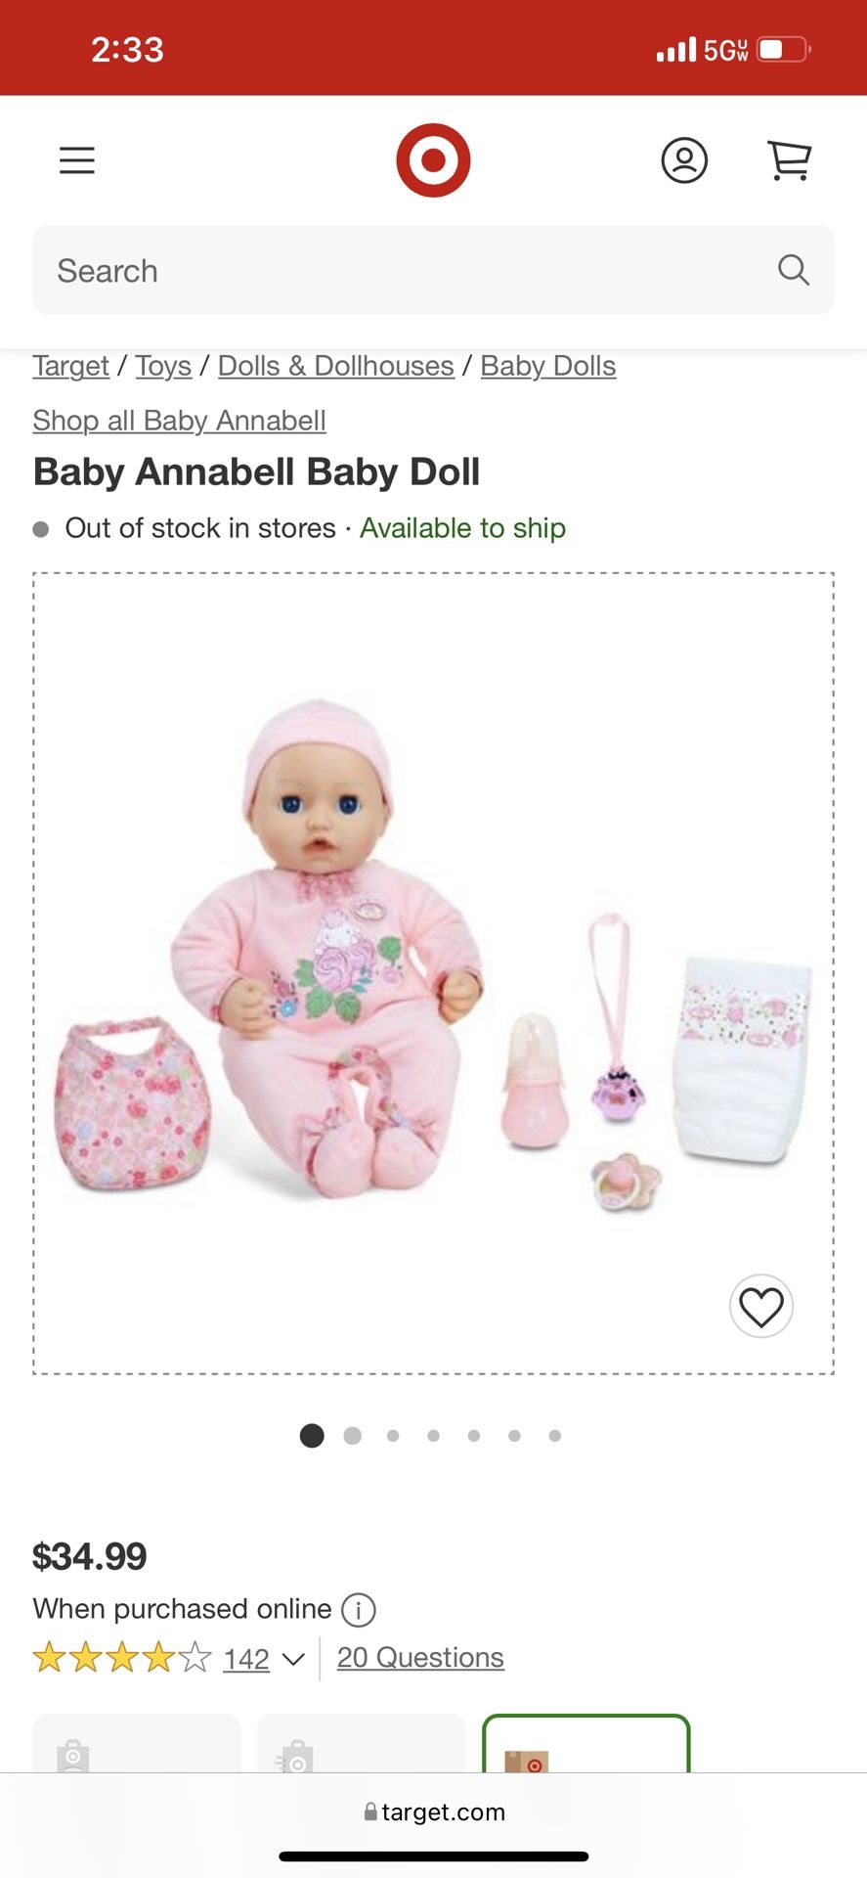Tap the magnifying glass search icon
This screenshot has height=1878, width=867.
click(794, 270)
